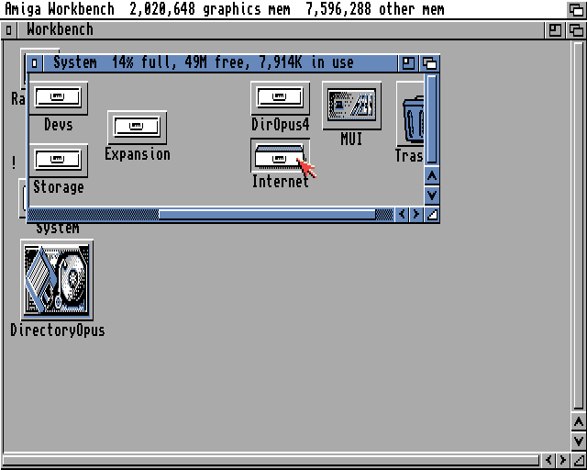Click System window scroll down arrow

[432, 196]
